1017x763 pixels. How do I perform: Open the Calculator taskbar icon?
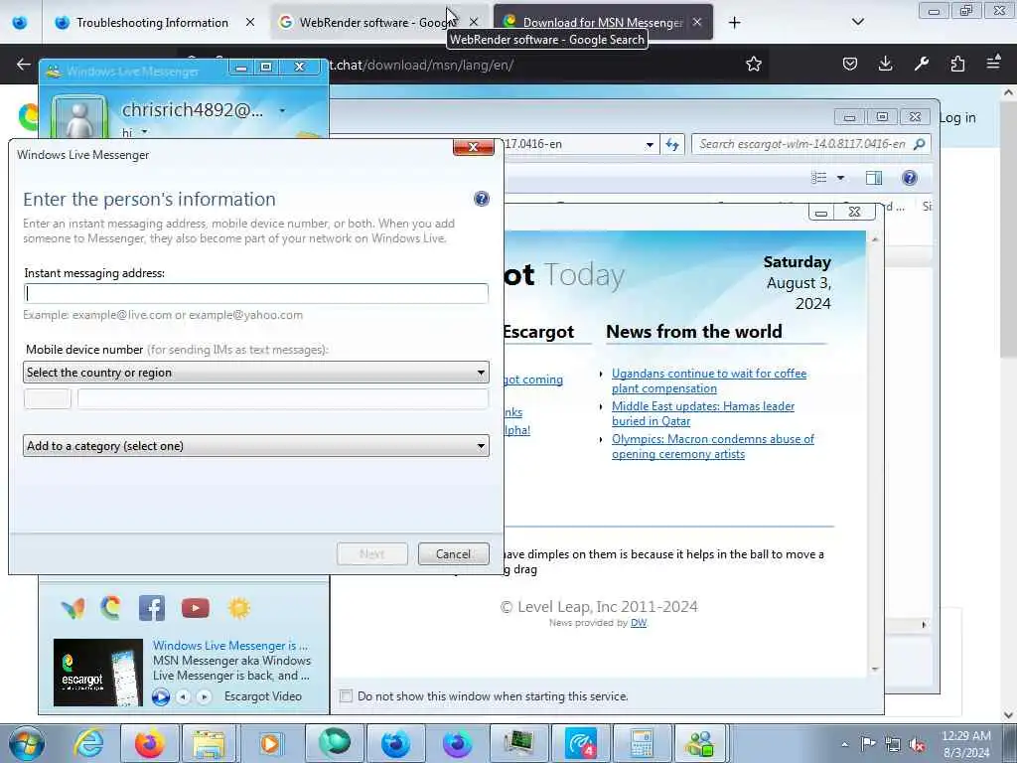coord(642,743)
